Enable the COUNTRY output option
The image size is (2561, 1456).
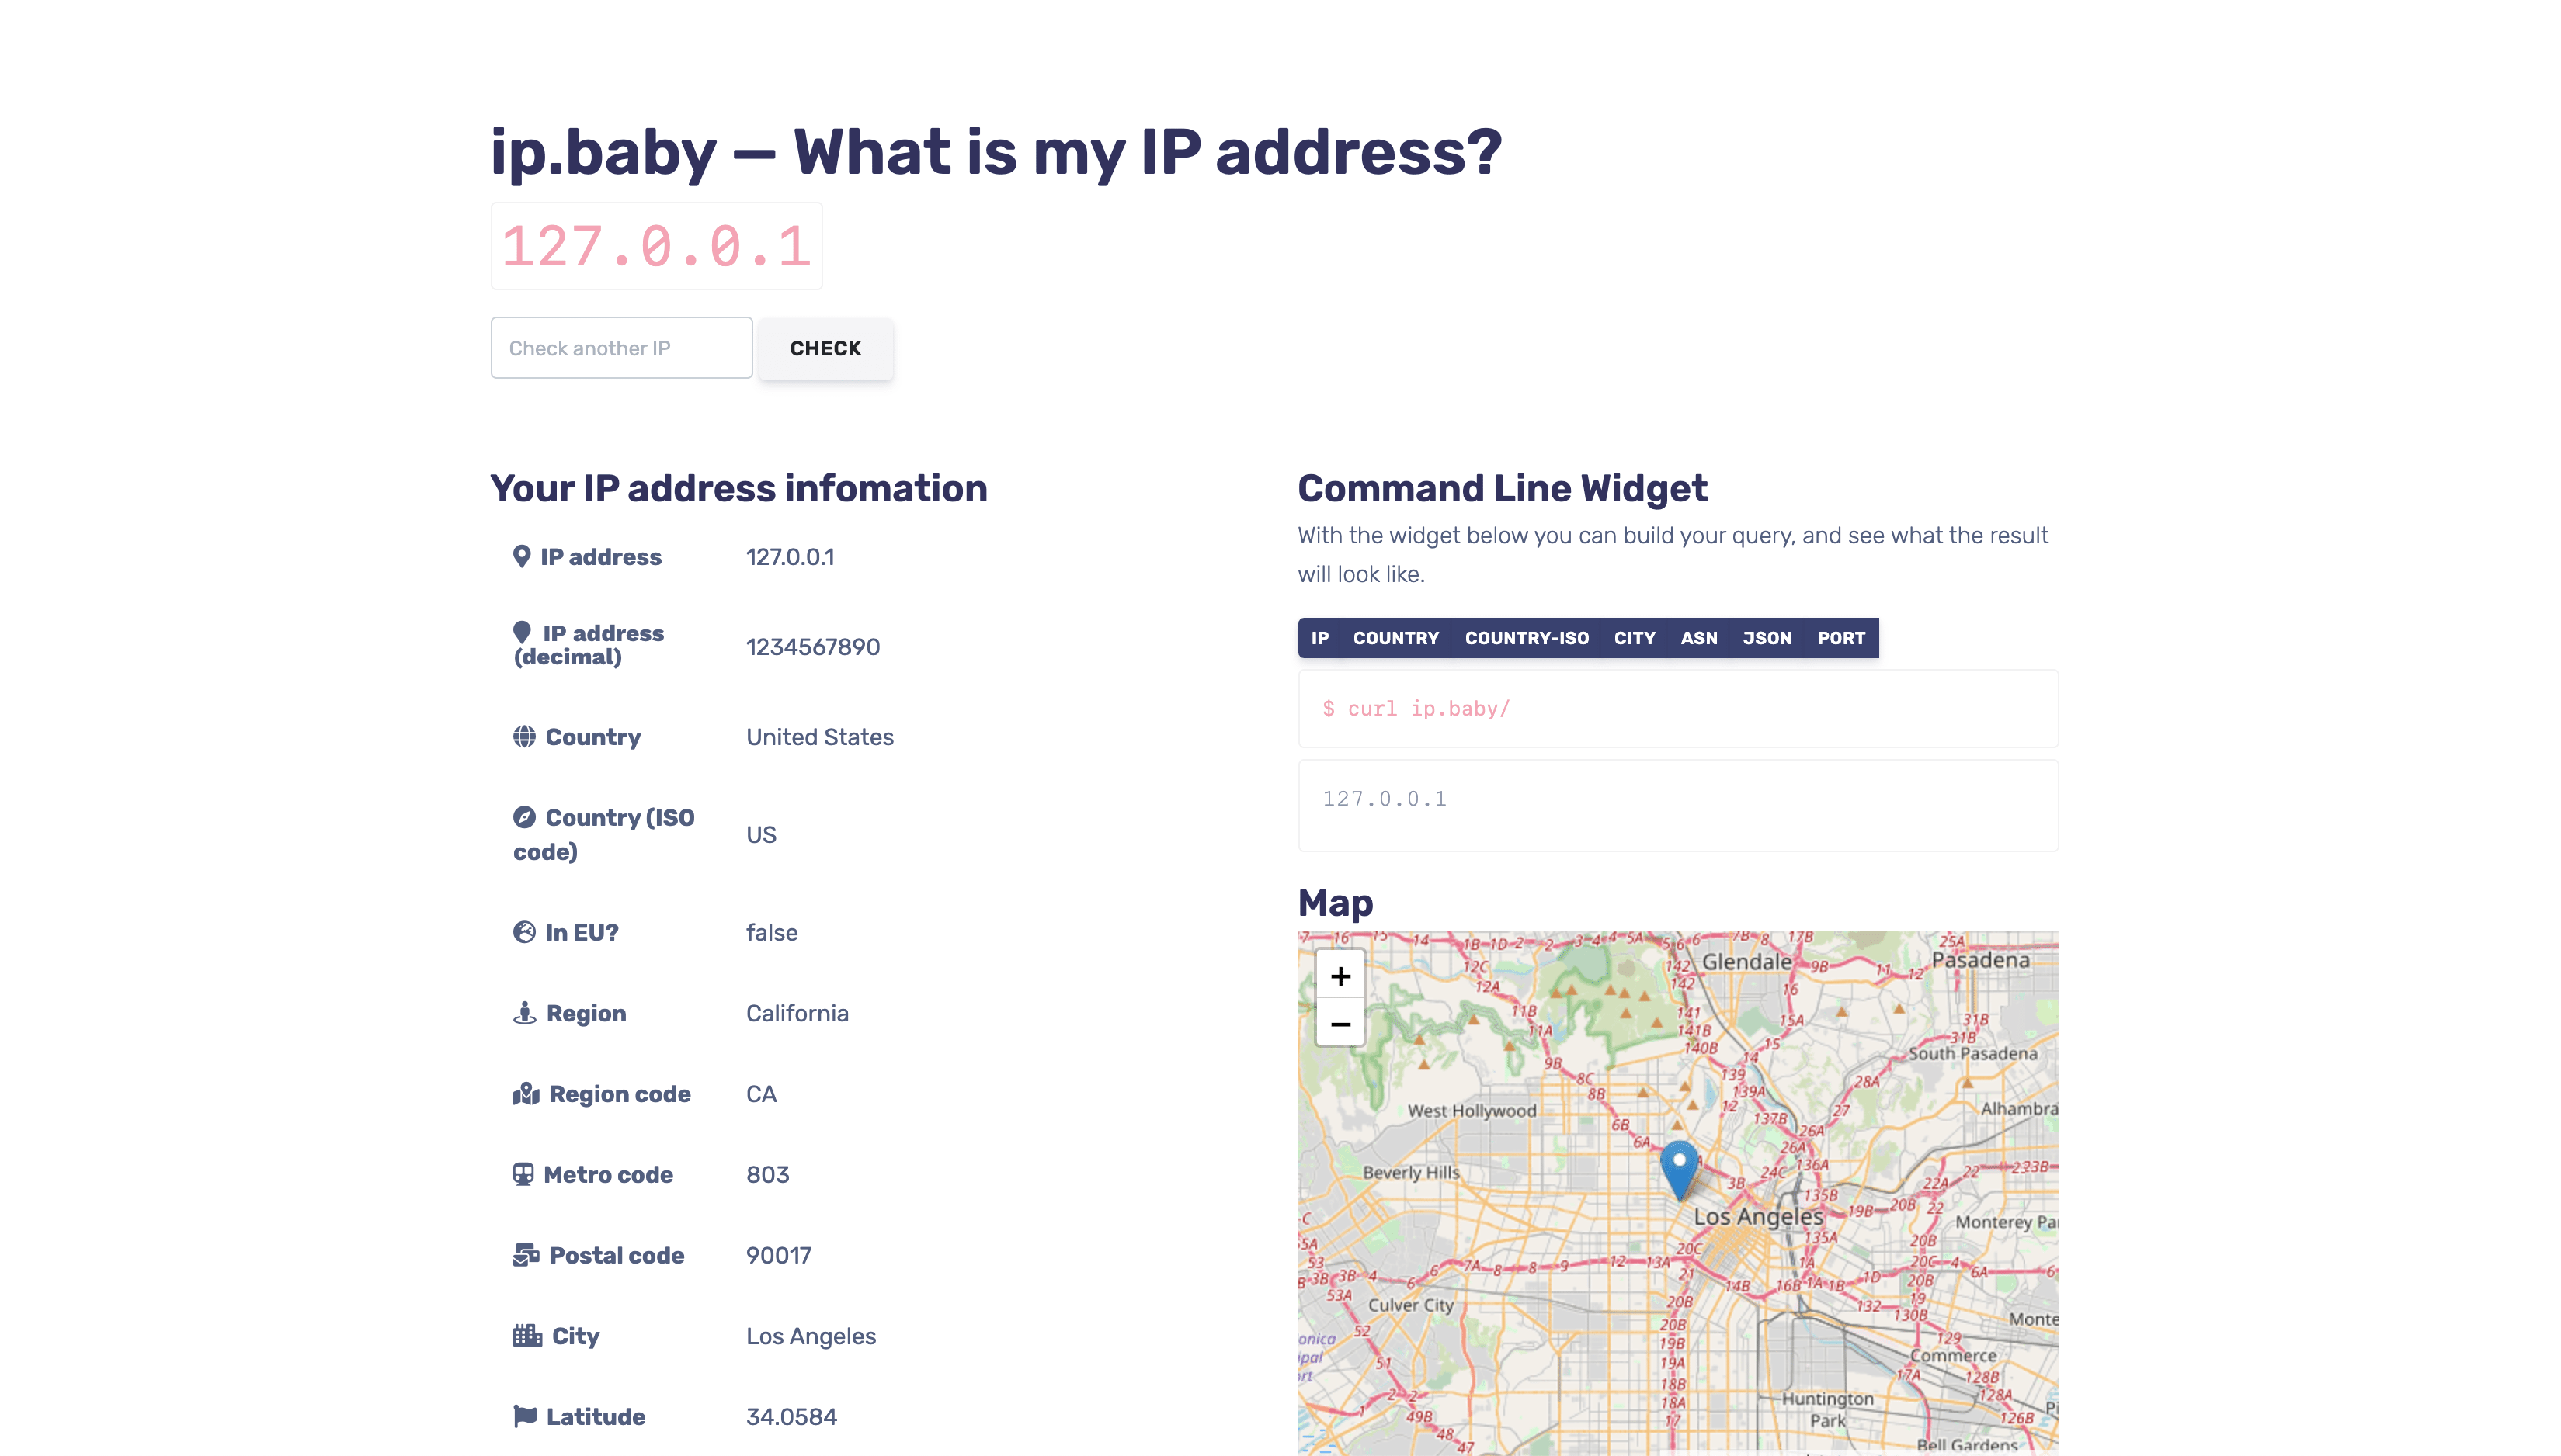pos(1396,638)
